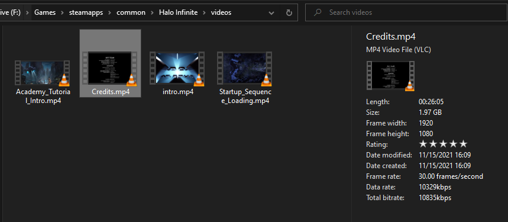Click the VLC cone on Credits.mp4 list thumbnail

[131, 80]
